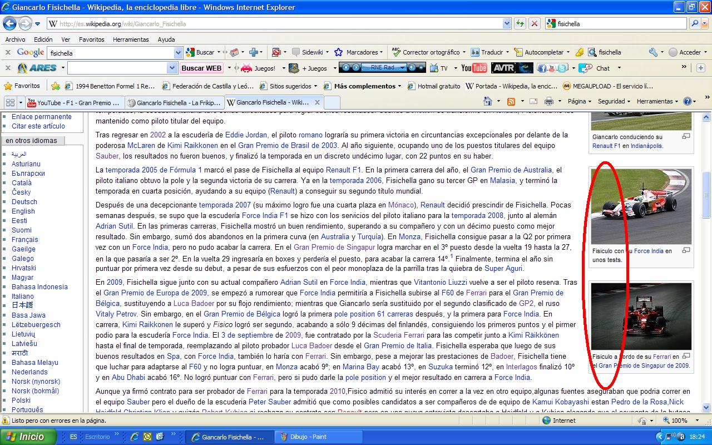Click the Google toolbar wrench settings icon
The image size is (712, 445).
coord(653,52)
